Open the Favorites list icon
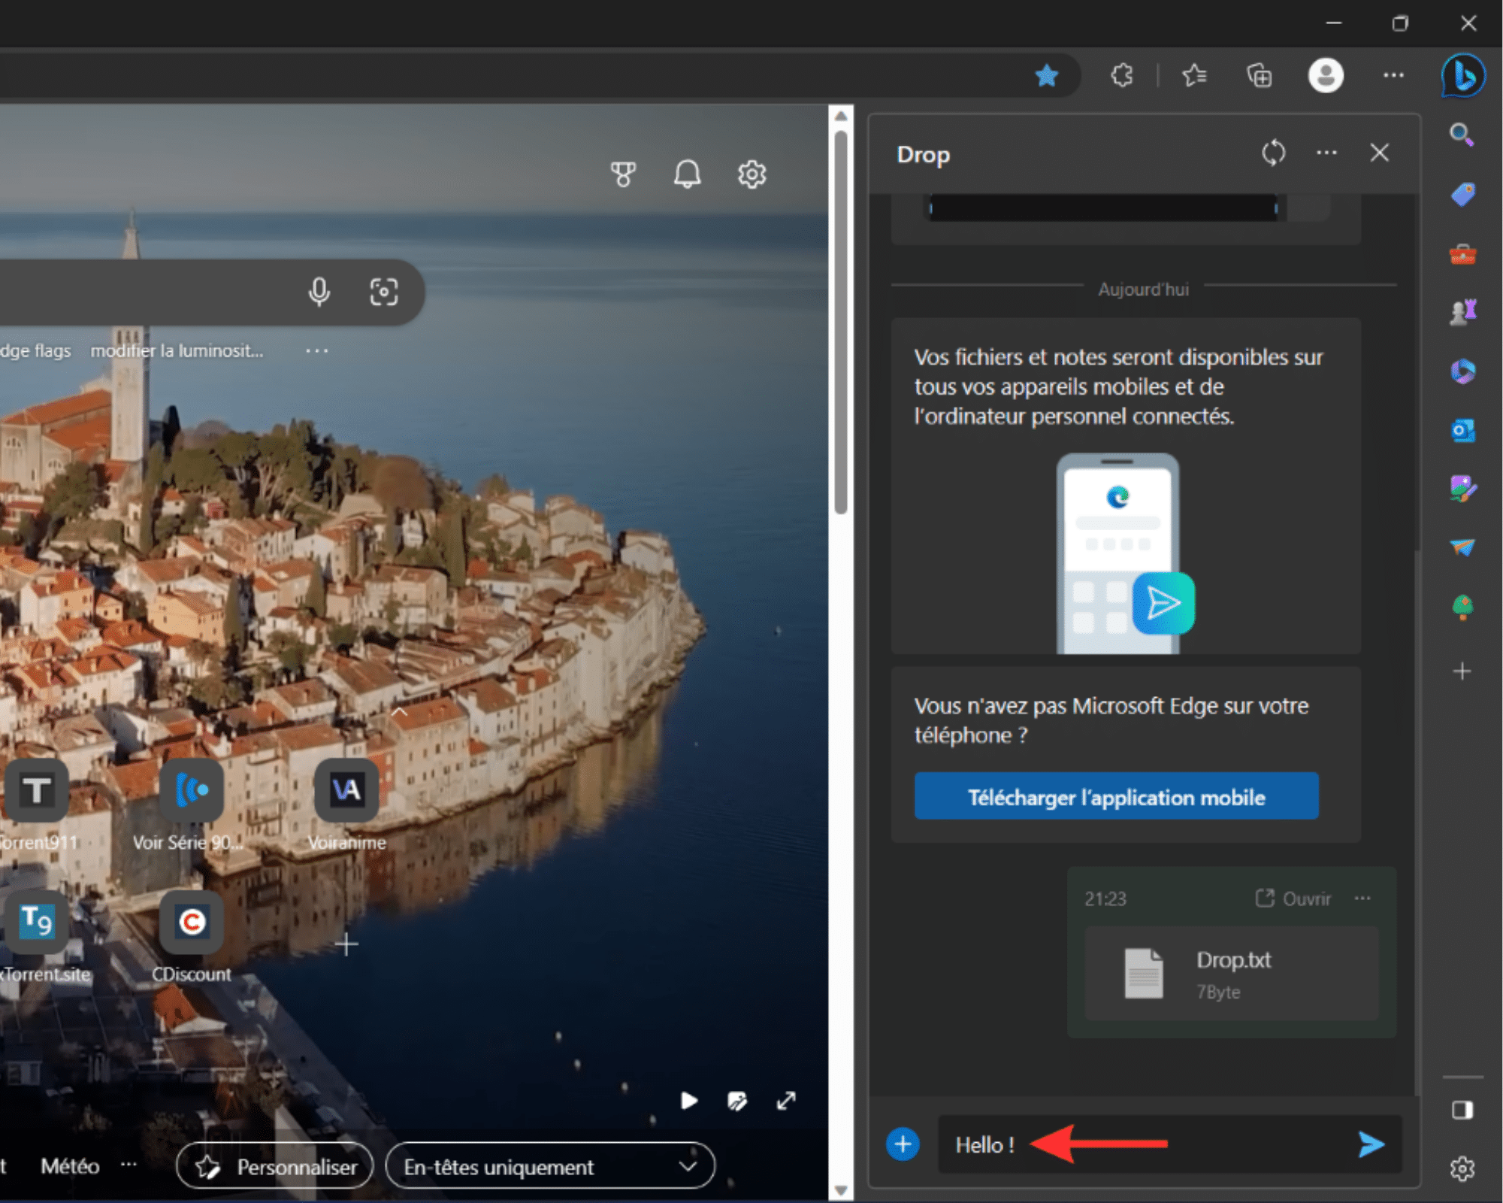This screenshot has width=1503, height=1203. pyautogui.click(x=1194, y=75)
